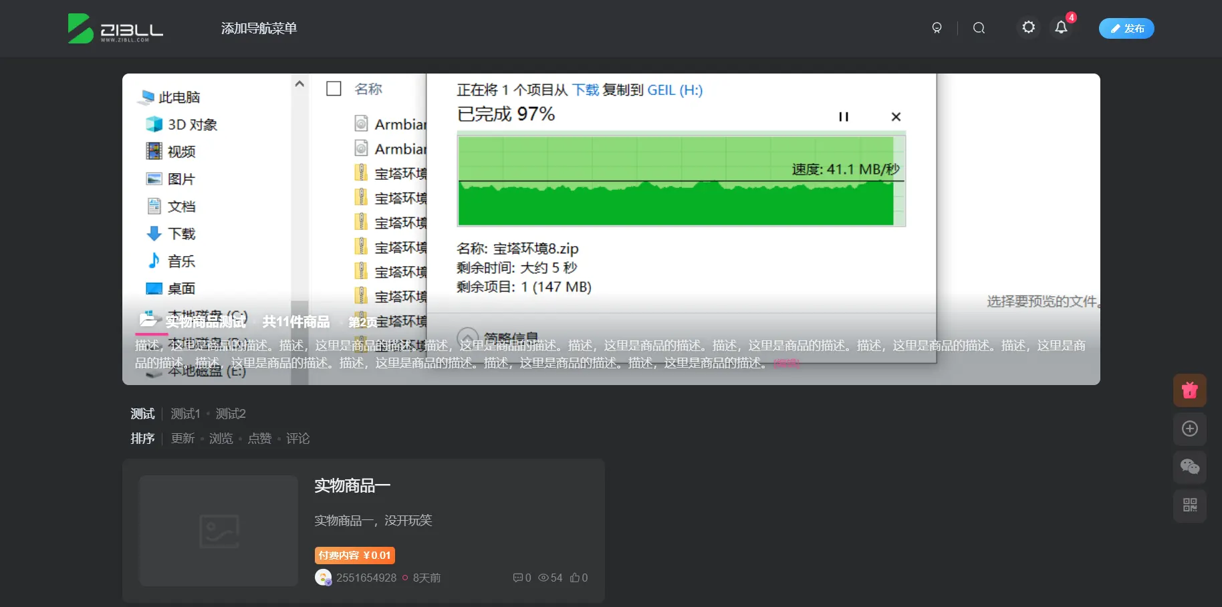
Task: Sort products by 点赞
Action: pyautogui.click(x=259, y=439)
